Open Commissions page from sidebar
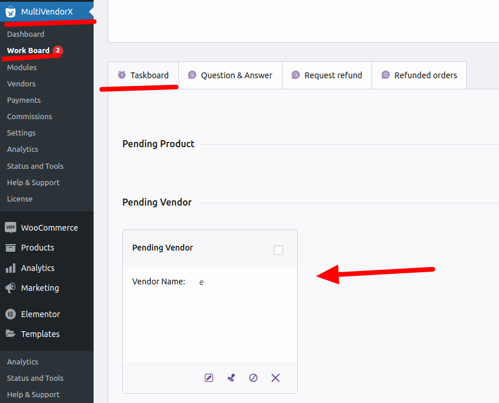 (29, 116)
